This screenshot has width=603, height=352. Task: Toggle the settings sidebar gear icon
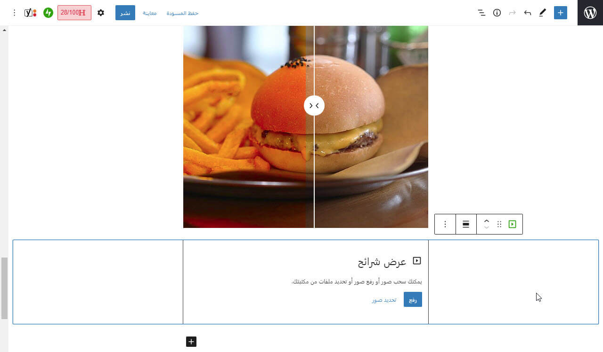coord(101,13)
